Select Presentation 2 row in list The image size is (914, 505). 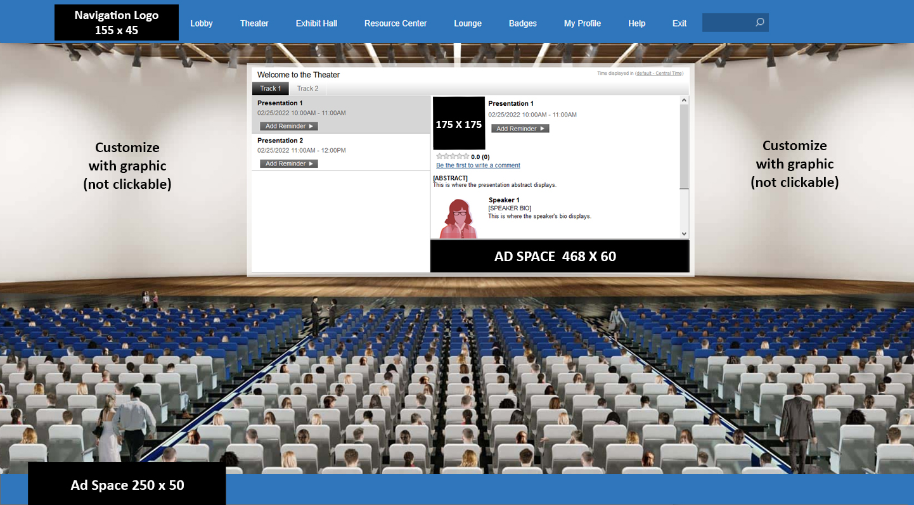341,152
